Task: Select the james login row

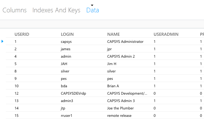Action: point(105,49)
